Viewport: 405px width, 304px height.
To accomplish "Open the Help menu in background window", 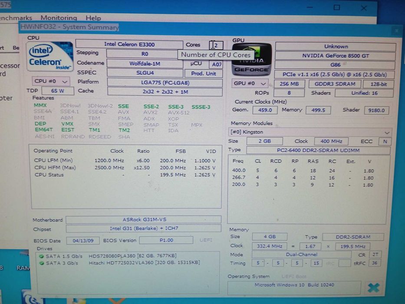I will pyautogui.click(x=93, y=18).
